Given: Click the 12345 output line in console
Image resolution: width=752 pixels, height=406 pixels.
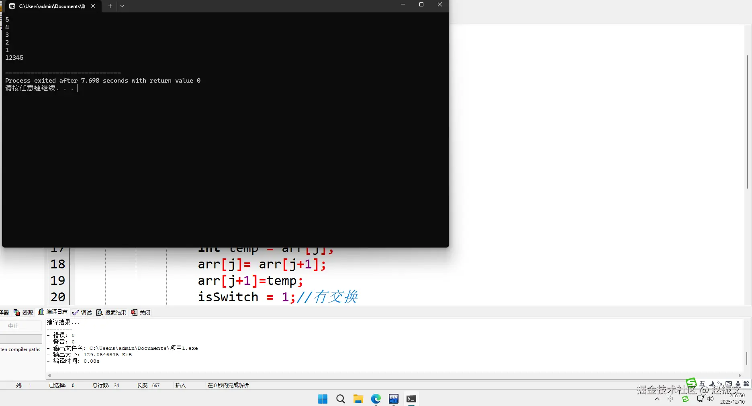Looking at the screenshot, I should tap(14, 58).
